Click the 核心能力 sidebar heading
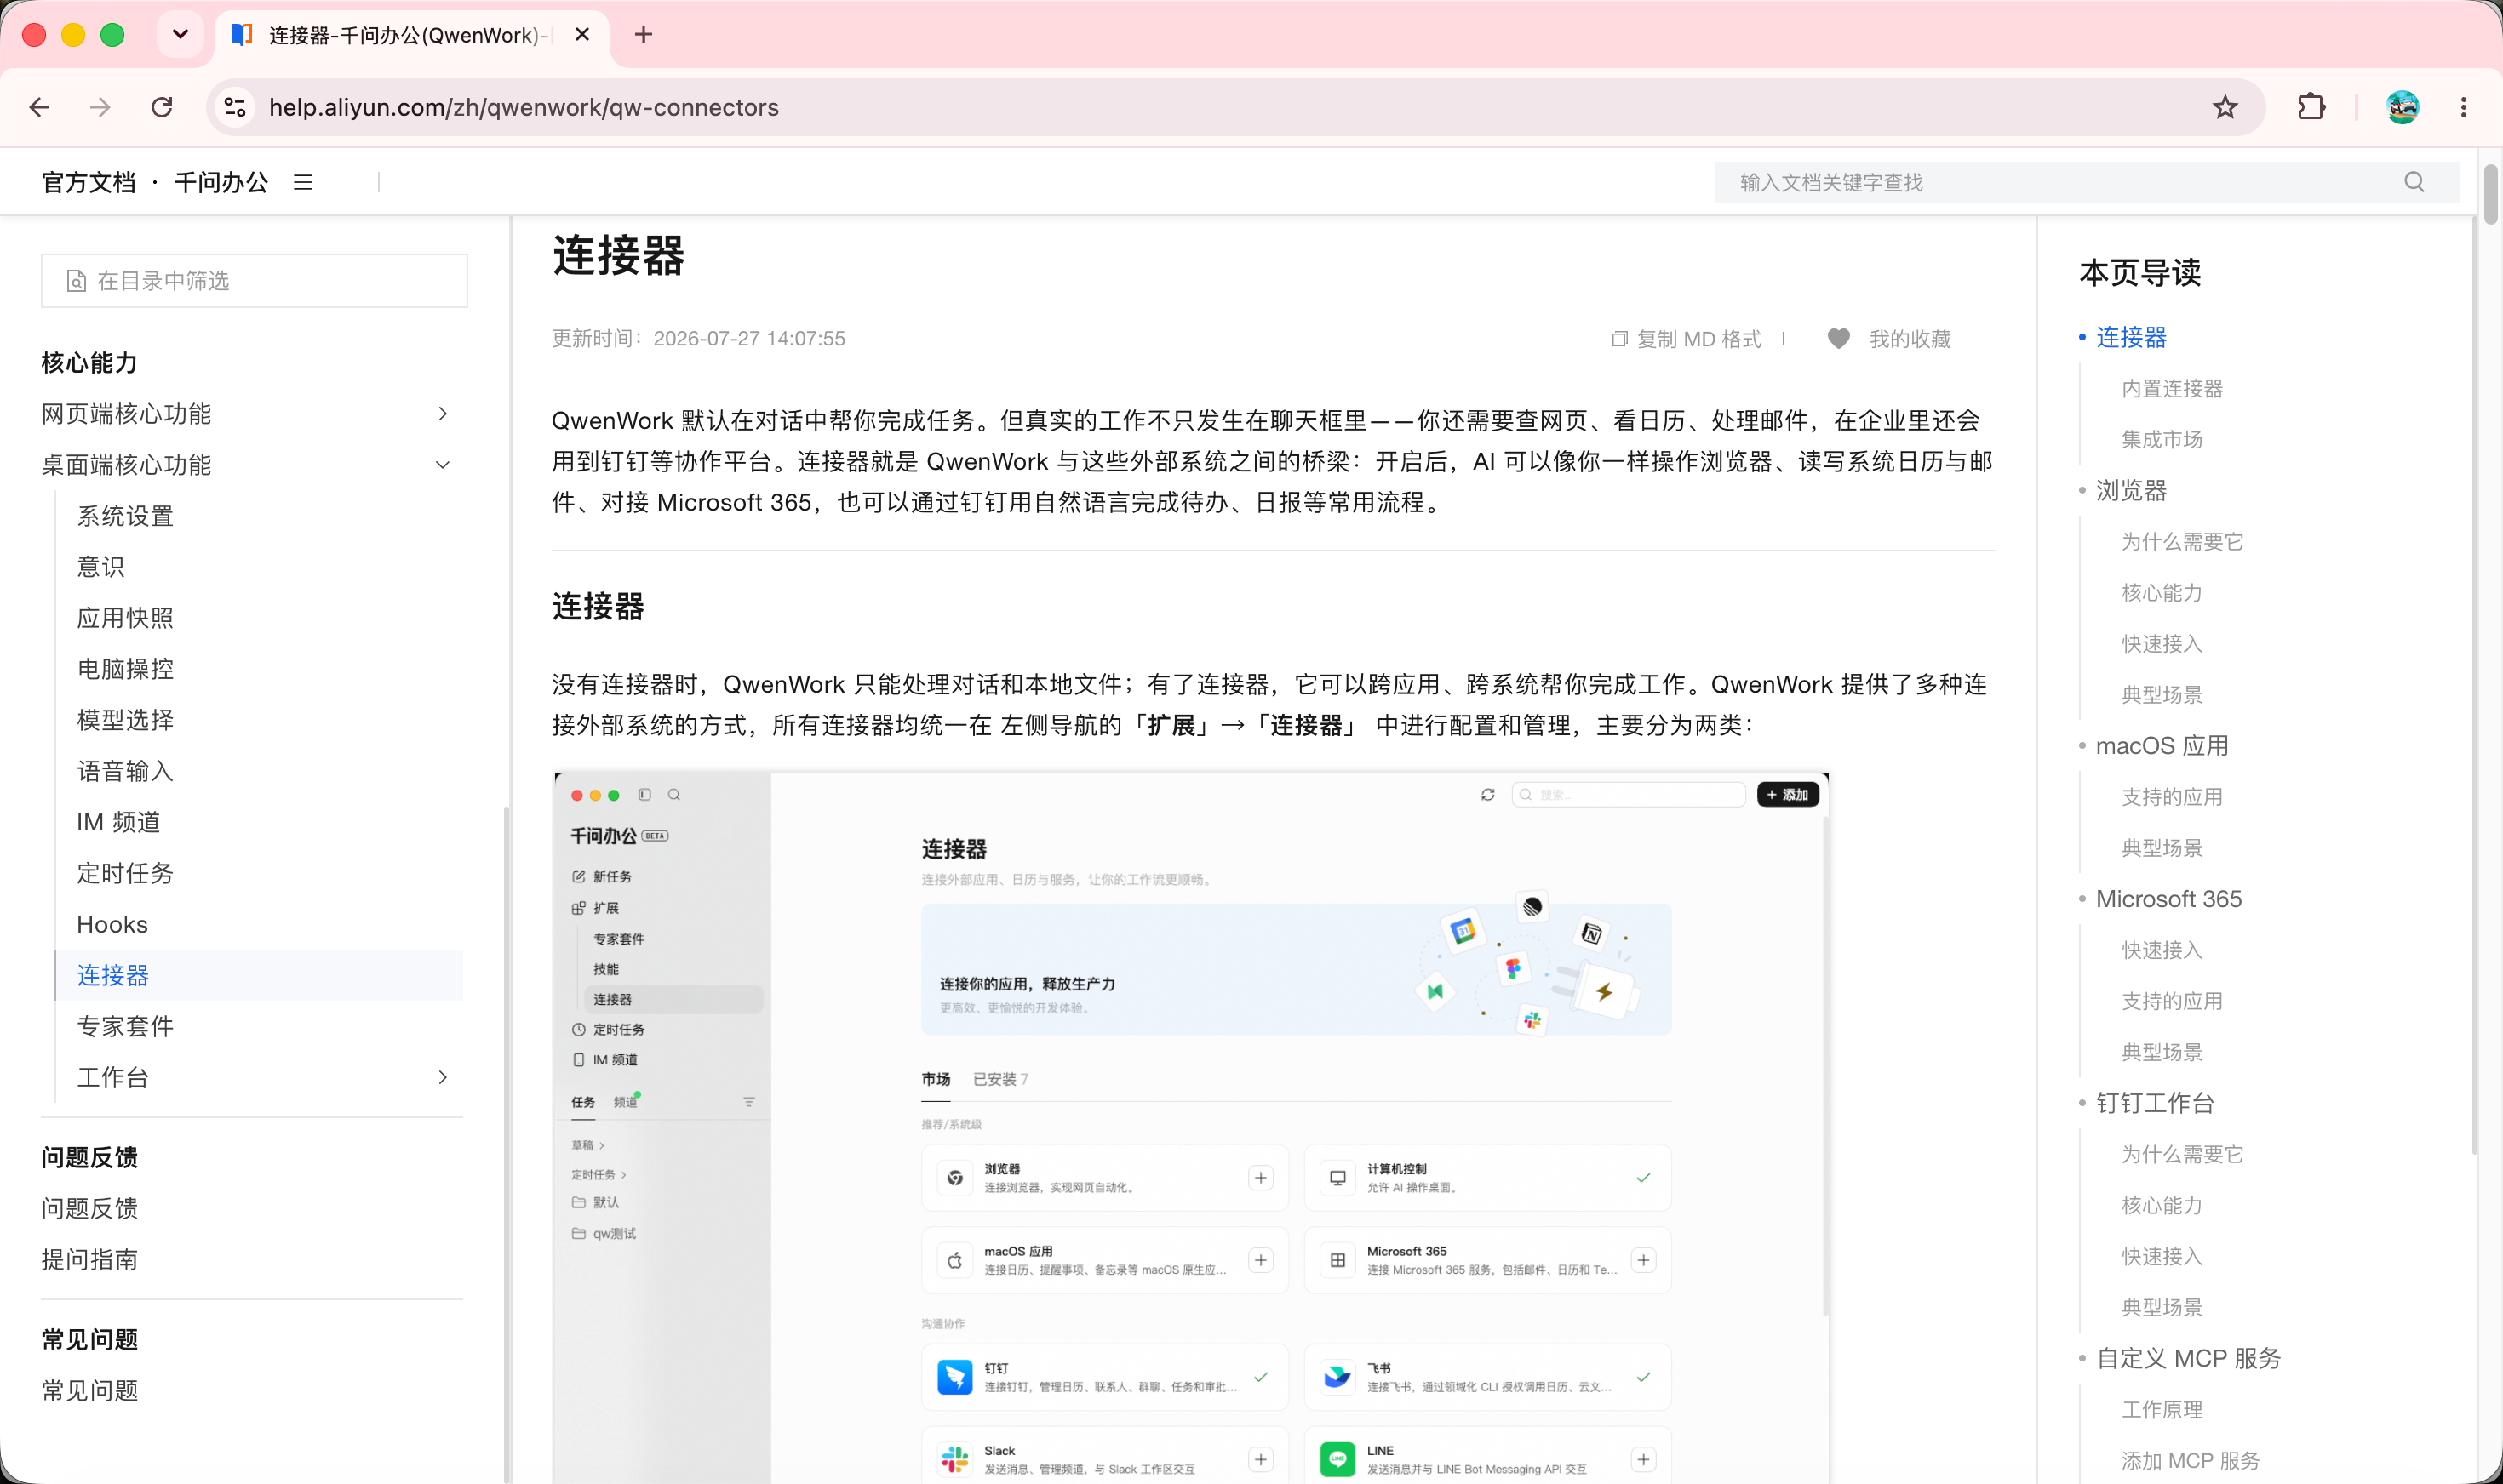The width and height of the screenshot is (2503, 1484). pos(89,362)
